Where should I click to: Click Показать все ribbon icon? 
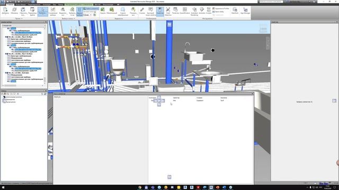[x=133, y=11]
